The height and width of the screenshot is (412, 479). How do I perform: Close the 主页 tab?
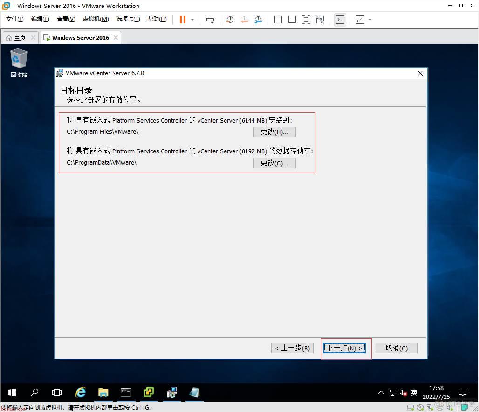pos(33,37)
